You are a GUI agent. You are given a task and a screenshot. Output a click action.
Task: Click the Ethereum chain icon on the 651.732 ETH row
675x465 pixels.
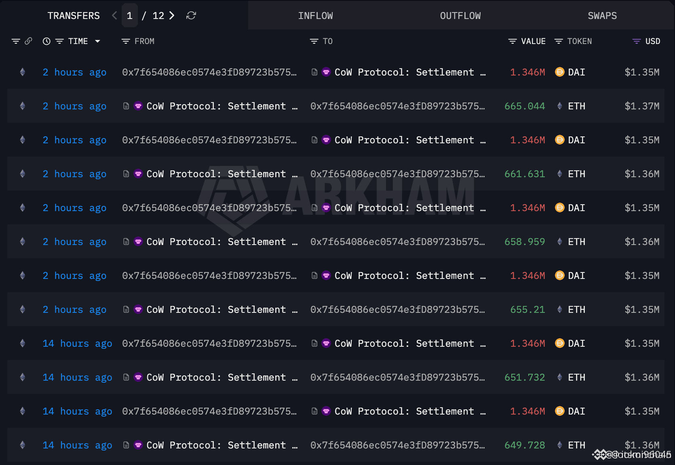(x=23, y=377)
